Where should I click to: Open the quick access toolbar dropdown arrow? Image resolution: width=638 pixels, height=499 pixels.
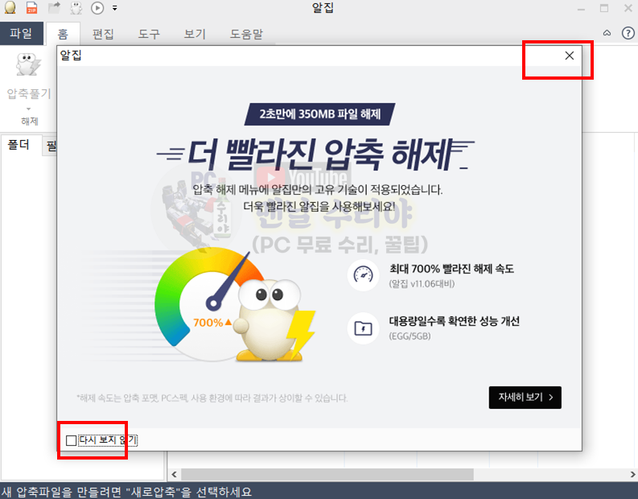(x=115, y=8)
